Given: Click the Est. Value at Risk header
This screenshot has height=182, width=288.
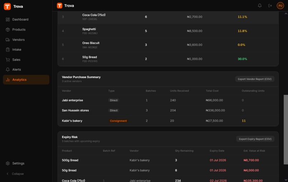Looking at the screenshot, I should point(254,151).
